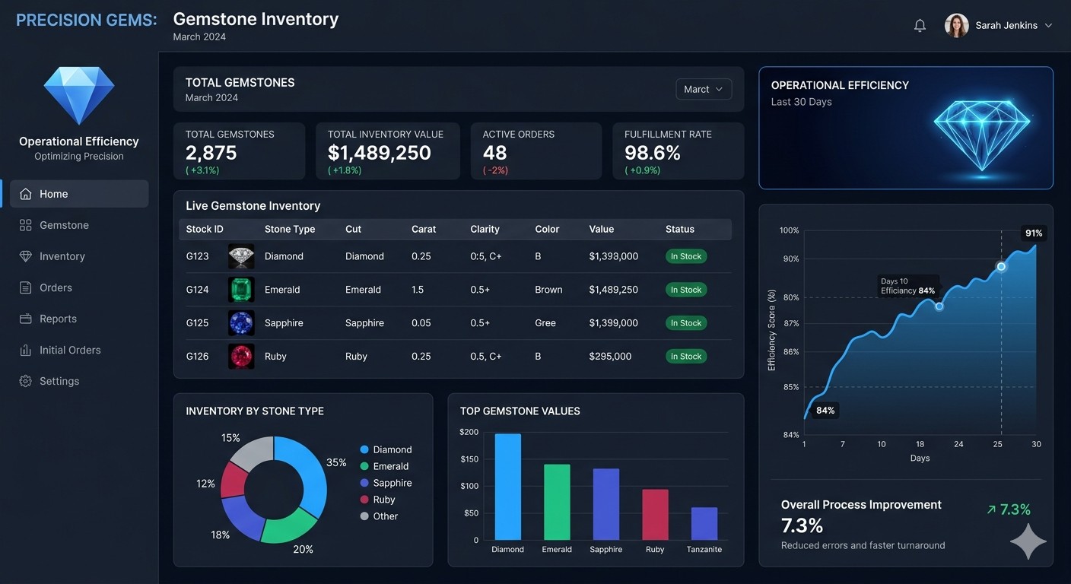Open the month selector showing Marct

(703, 89)
